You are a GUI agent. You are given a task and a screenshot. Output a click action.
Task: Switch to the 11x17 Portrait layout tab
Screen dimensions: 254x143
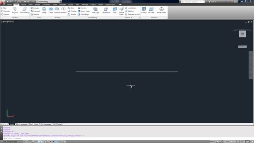click(x=57, y=124)
